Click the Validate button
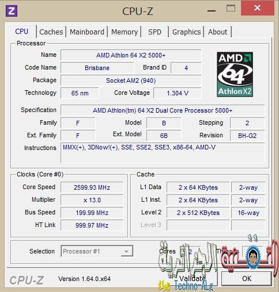Image resolution: width=279 pixels, height=292 pixels. (x=192, y=278)
